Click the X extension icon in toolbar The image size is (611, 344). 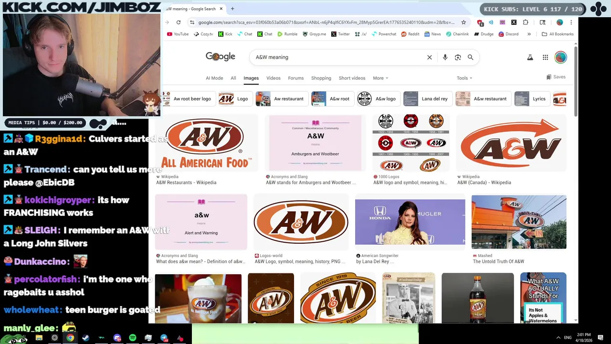[514, 22]
